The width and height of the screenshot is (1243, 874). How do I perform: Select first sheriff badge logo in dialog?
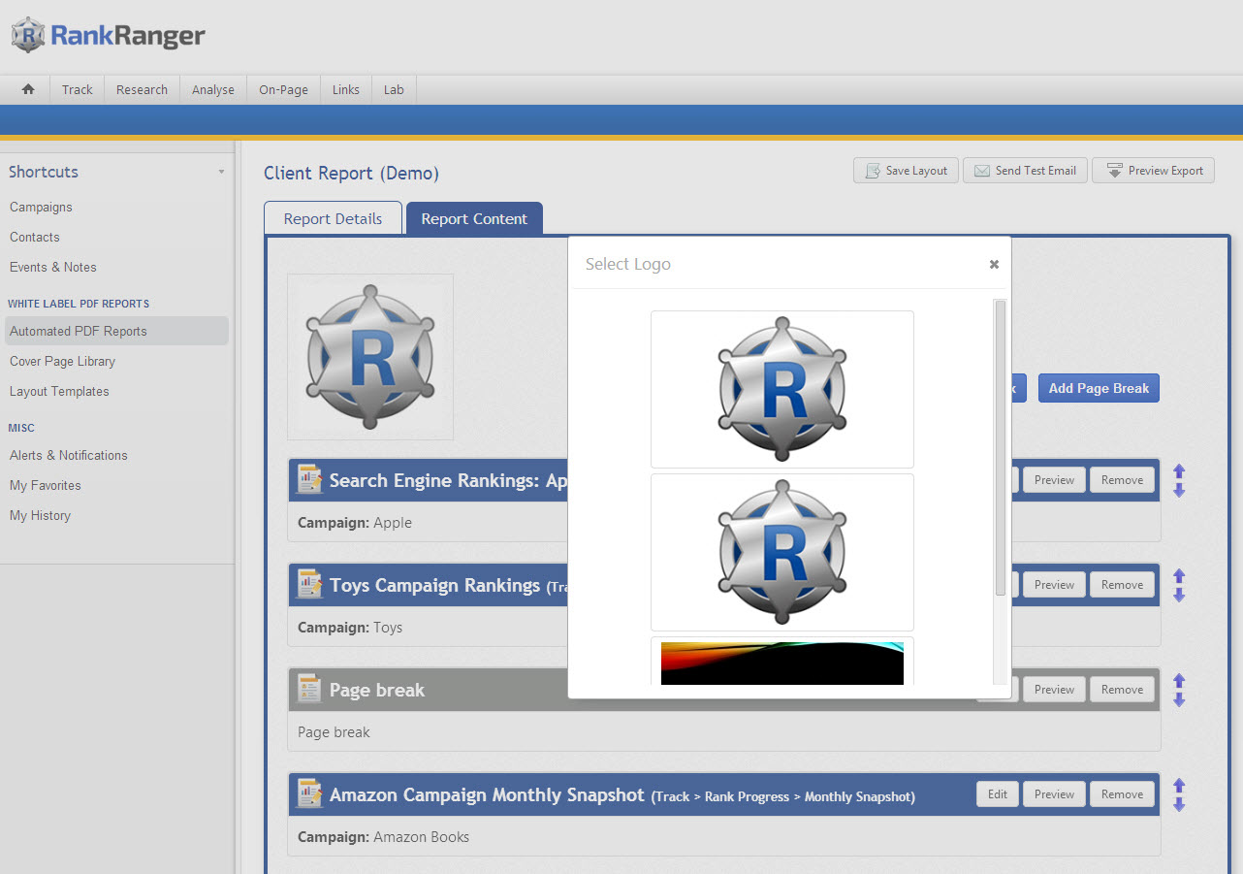pyautogui.click(x=781, y=389)
